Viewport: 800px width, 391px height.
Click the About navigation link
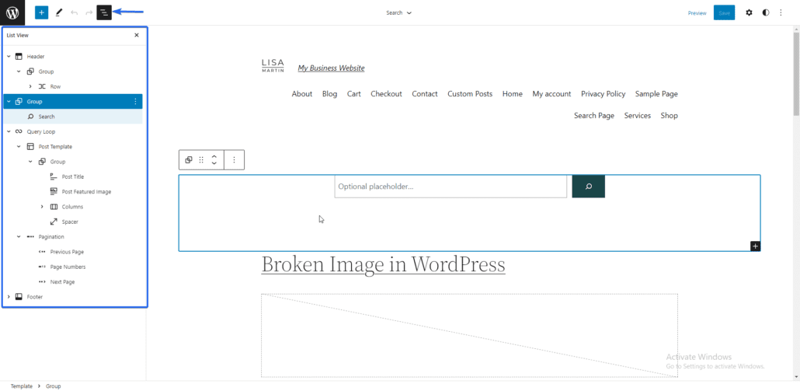pos(302,94)
